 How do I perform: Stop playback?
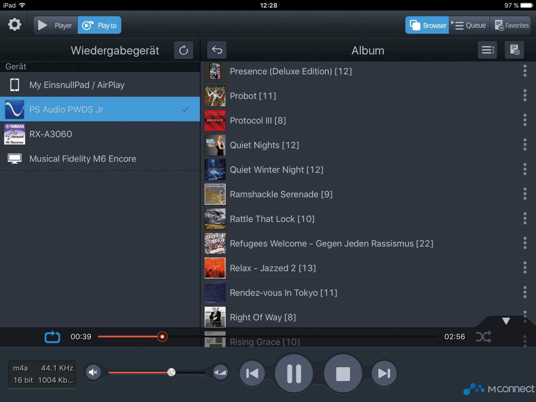(x=343, y=373)
